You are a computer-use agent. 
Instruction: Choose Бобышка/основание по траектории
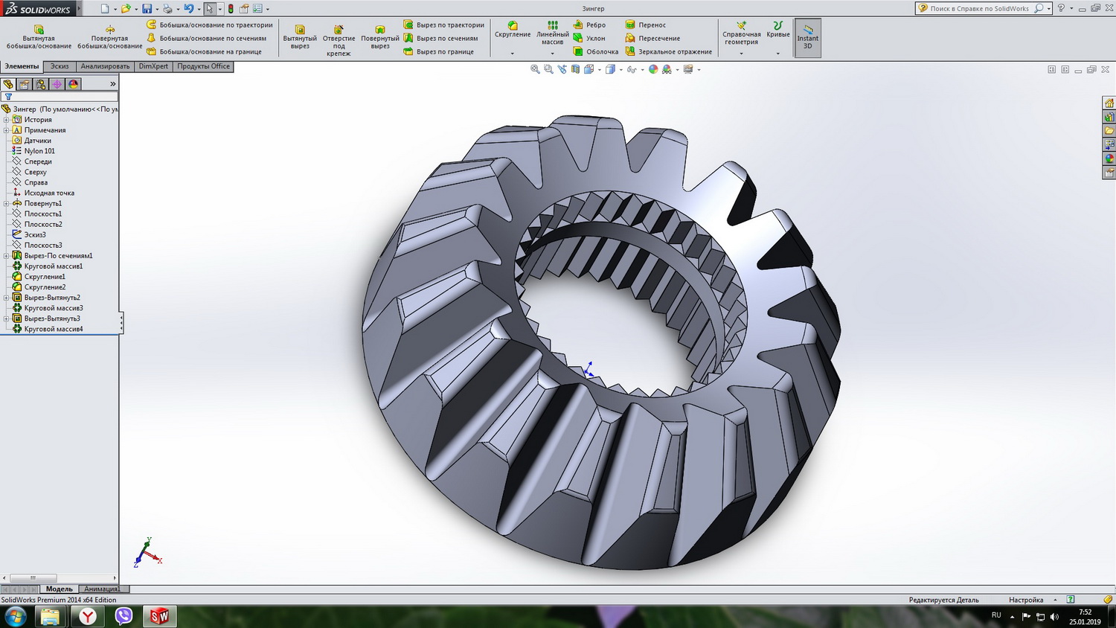210,25
